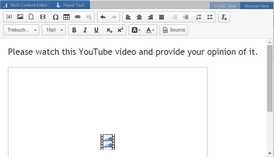
Task: Open the Trebuchet font family dropdown
Action: [x=21, y=30]
